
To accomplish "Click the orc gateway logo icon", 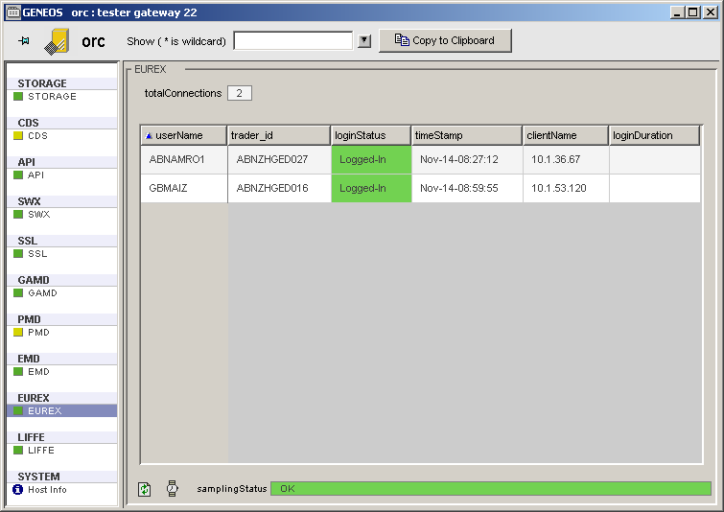I will point(58,41).
